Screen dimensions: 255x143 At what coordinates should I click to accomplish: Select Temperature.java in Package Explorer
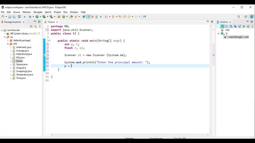click(25, 75)
